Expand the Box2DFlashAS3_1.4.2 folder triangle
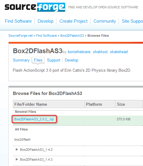 click(x=17, y=150)
